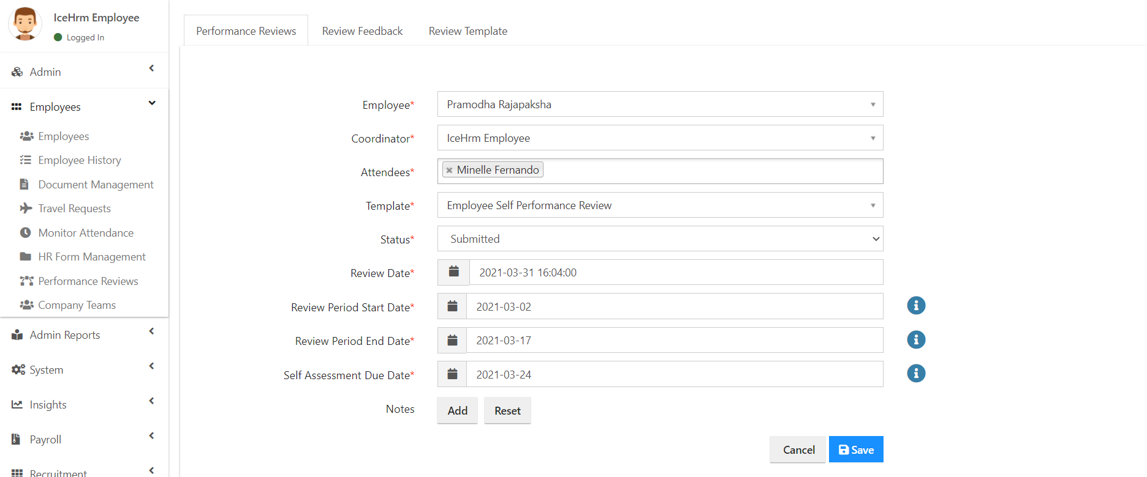This screenshot has width=1147, height=477.
Task: Click info icon next to Review Period End Date
Action: tap(916, 339)
